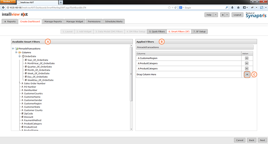The height and width of the screenshot is (144, 268).
Task: Go to step 5. Quick Filters
Action: point(157,31)
